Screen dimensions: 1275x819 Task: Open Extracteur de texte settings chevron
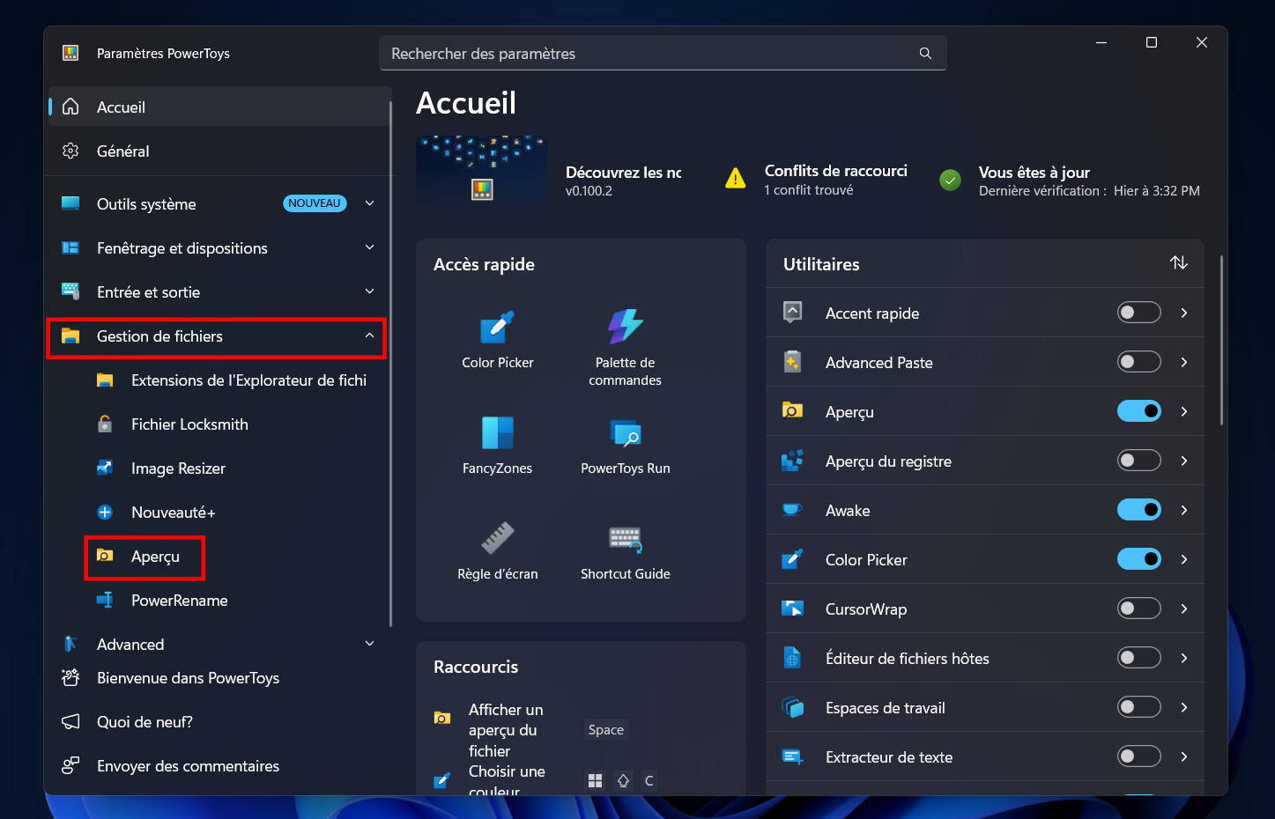(1184, 756)
